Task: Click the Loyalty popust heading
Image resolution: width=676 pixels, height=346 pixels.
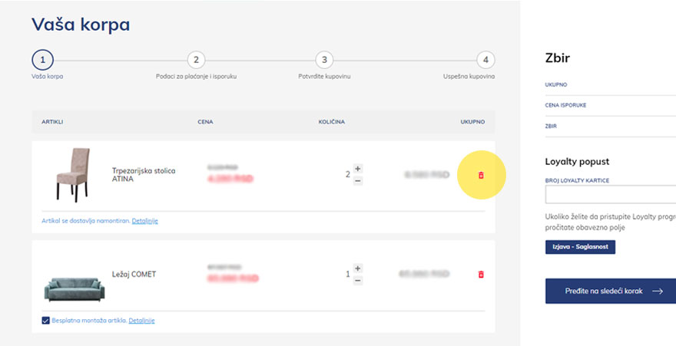Action: pos(577,162)
